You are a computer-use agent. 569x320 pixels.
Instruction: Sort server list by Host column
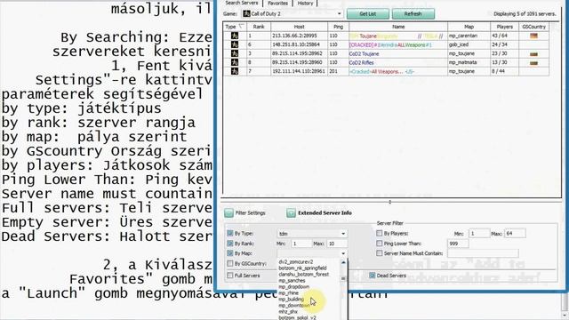coord(299,27)
